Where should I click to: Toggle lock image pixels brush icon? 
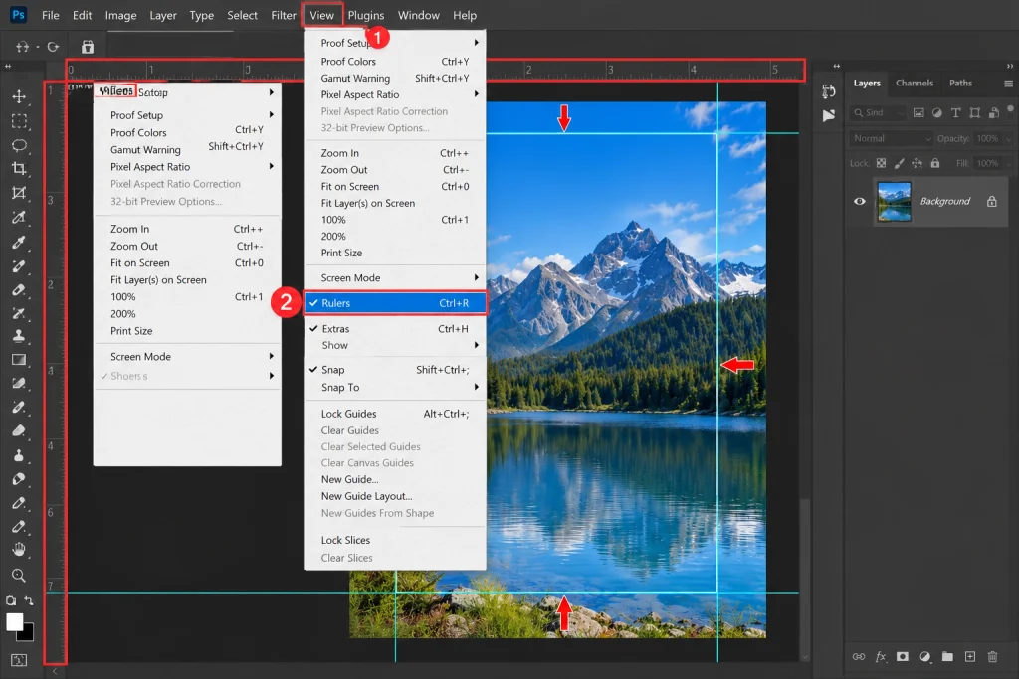tap(899, 164)
